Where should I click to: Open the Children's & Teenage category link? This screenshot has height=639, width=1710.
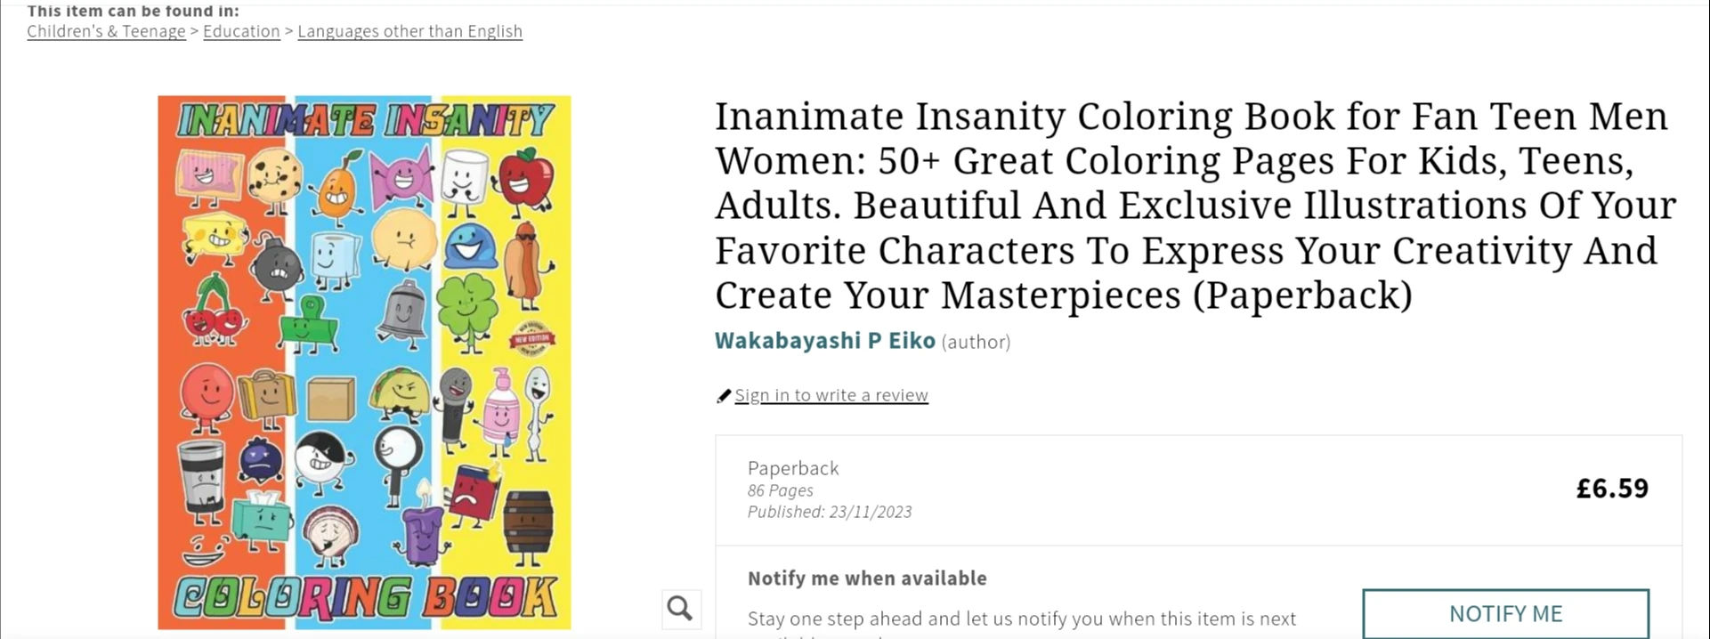pyautogui.click(x=106, y=31)
